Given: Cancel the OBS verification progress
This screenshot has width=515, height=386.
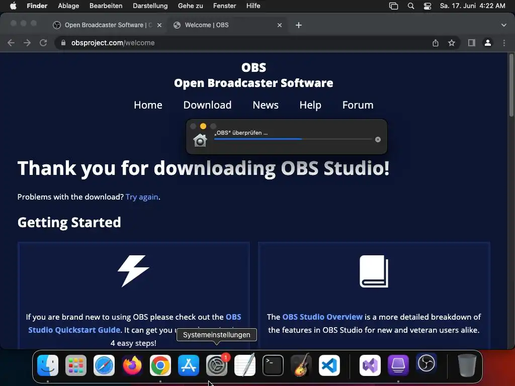Looking at the screenshot, I should coord(378,140).
